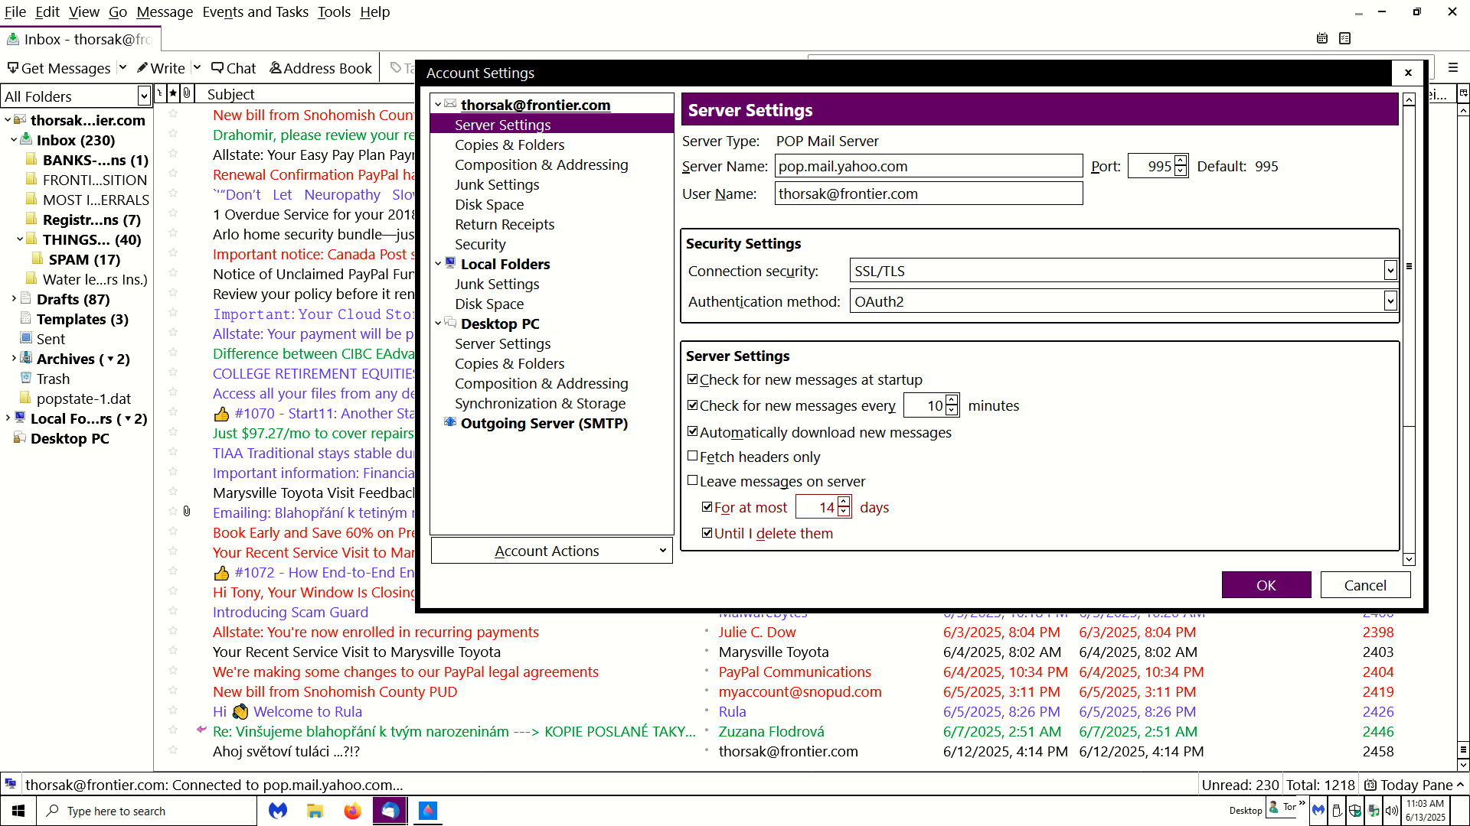Open Synchronization & Storage settings
Viewport: 1470px width, 826px height.
coord(540,403)
